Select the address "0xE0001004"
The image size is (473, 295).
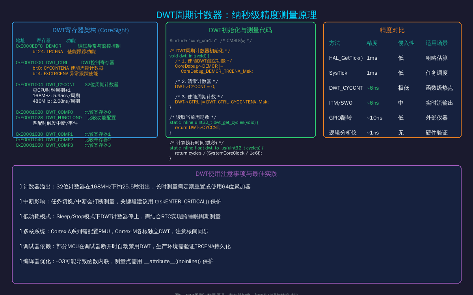coord(30,85)
